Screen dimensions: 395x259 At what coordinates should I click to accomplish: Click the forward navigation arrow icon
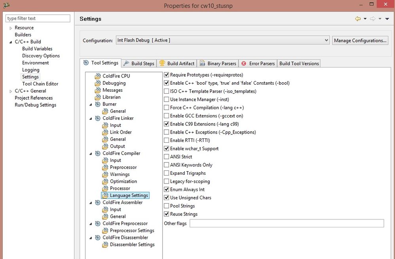coord(372,19)
